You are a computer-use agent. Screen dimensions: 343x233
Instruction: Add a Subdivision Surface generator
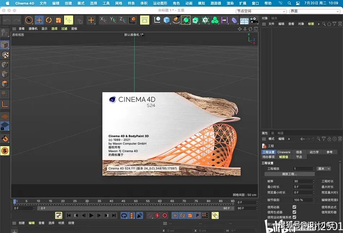click(x=186, y=20)
